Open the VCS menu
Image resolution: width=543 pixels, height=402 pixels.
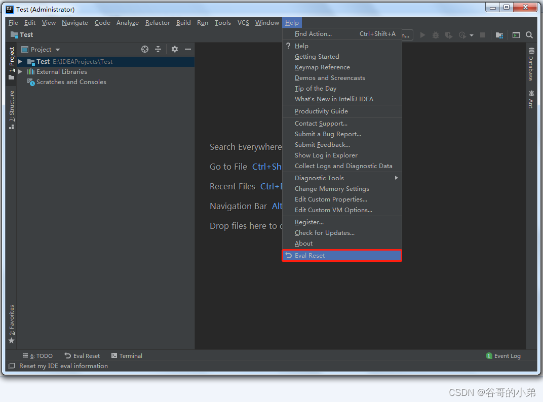tap(243, 23)
